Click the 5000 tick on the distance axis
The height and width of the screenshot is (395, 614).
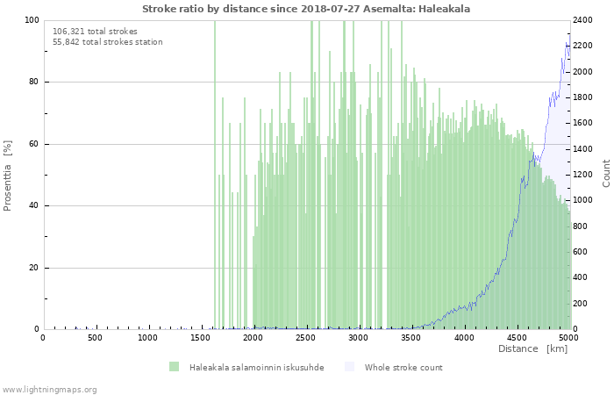click(x=568, y=338)
